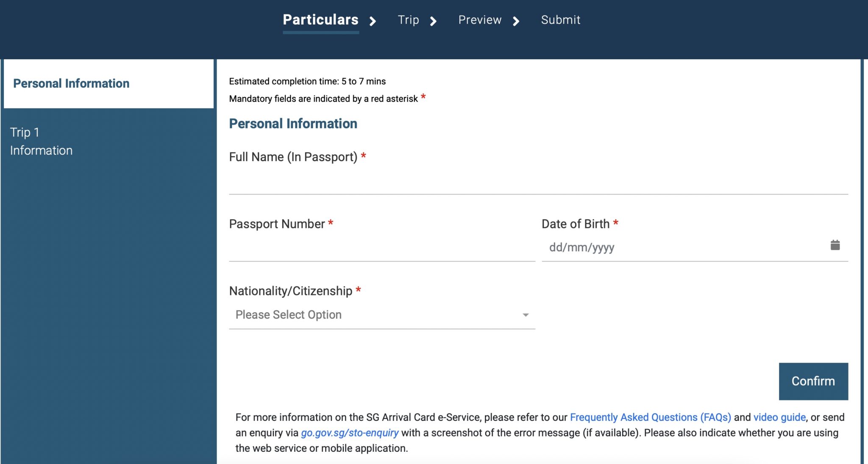Click the Confirm button
Image resolution: width=868 pixels, height=464 pixels.
tap(813, 381)
